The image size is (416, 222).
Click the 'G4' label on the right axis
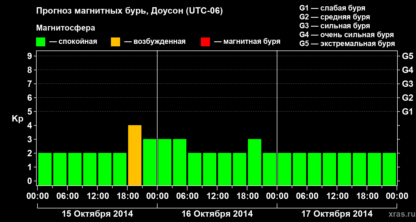pos(407,70)
